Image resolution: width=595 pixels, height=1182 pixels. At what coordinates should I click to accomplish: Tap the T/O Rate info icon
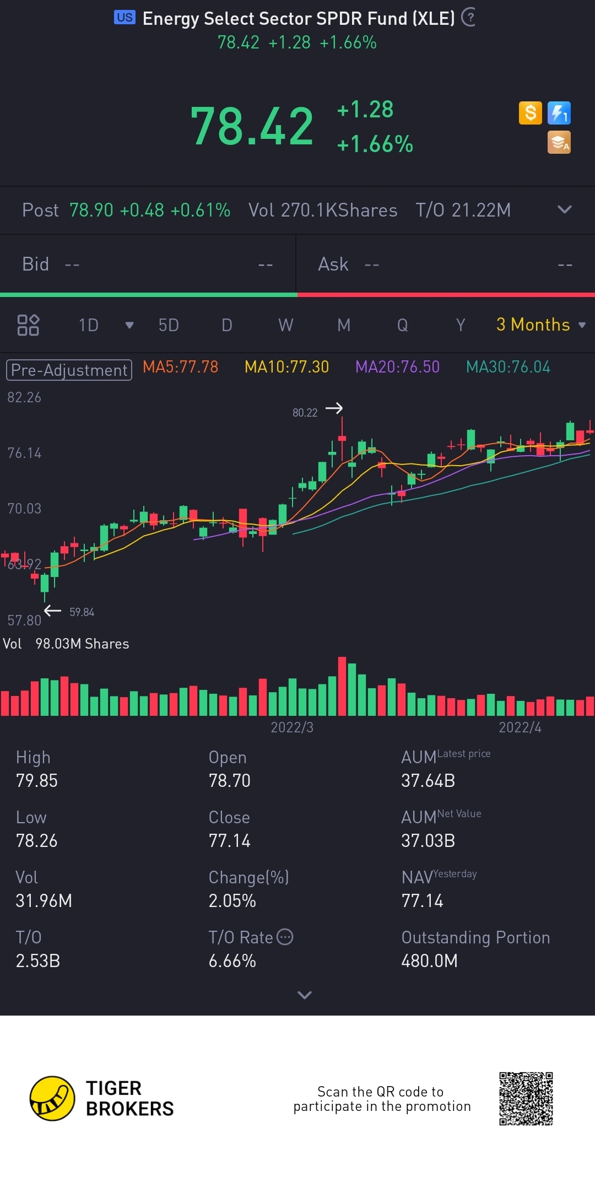[285, 937]
